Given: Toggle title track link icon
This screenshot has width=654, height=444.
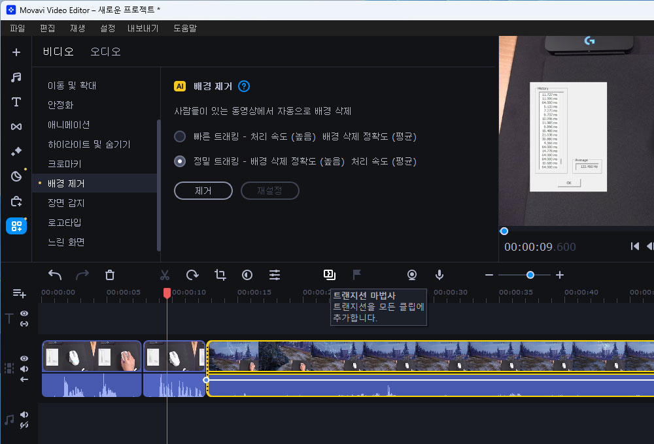Looking at the screenshot, I should tap(24, 324).
